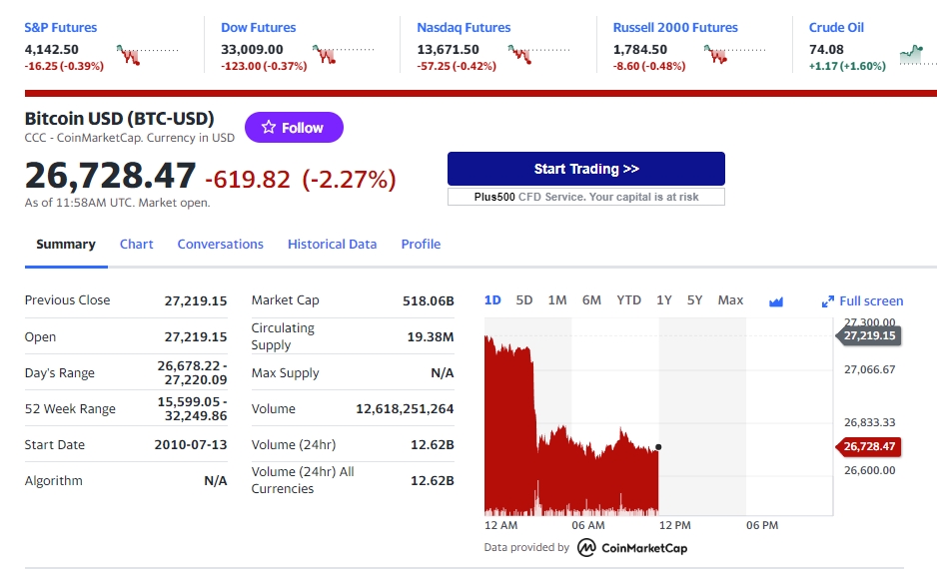Image resolution: width=937 pixels, height=569 pixels.
Task: Click the (-2.27%) percent change
Action: (349, 179)
